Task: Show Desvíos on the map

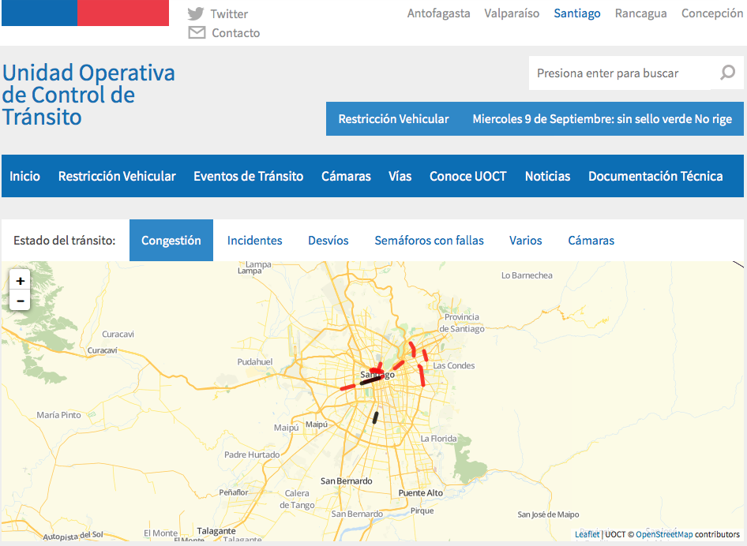Action: 328,241
